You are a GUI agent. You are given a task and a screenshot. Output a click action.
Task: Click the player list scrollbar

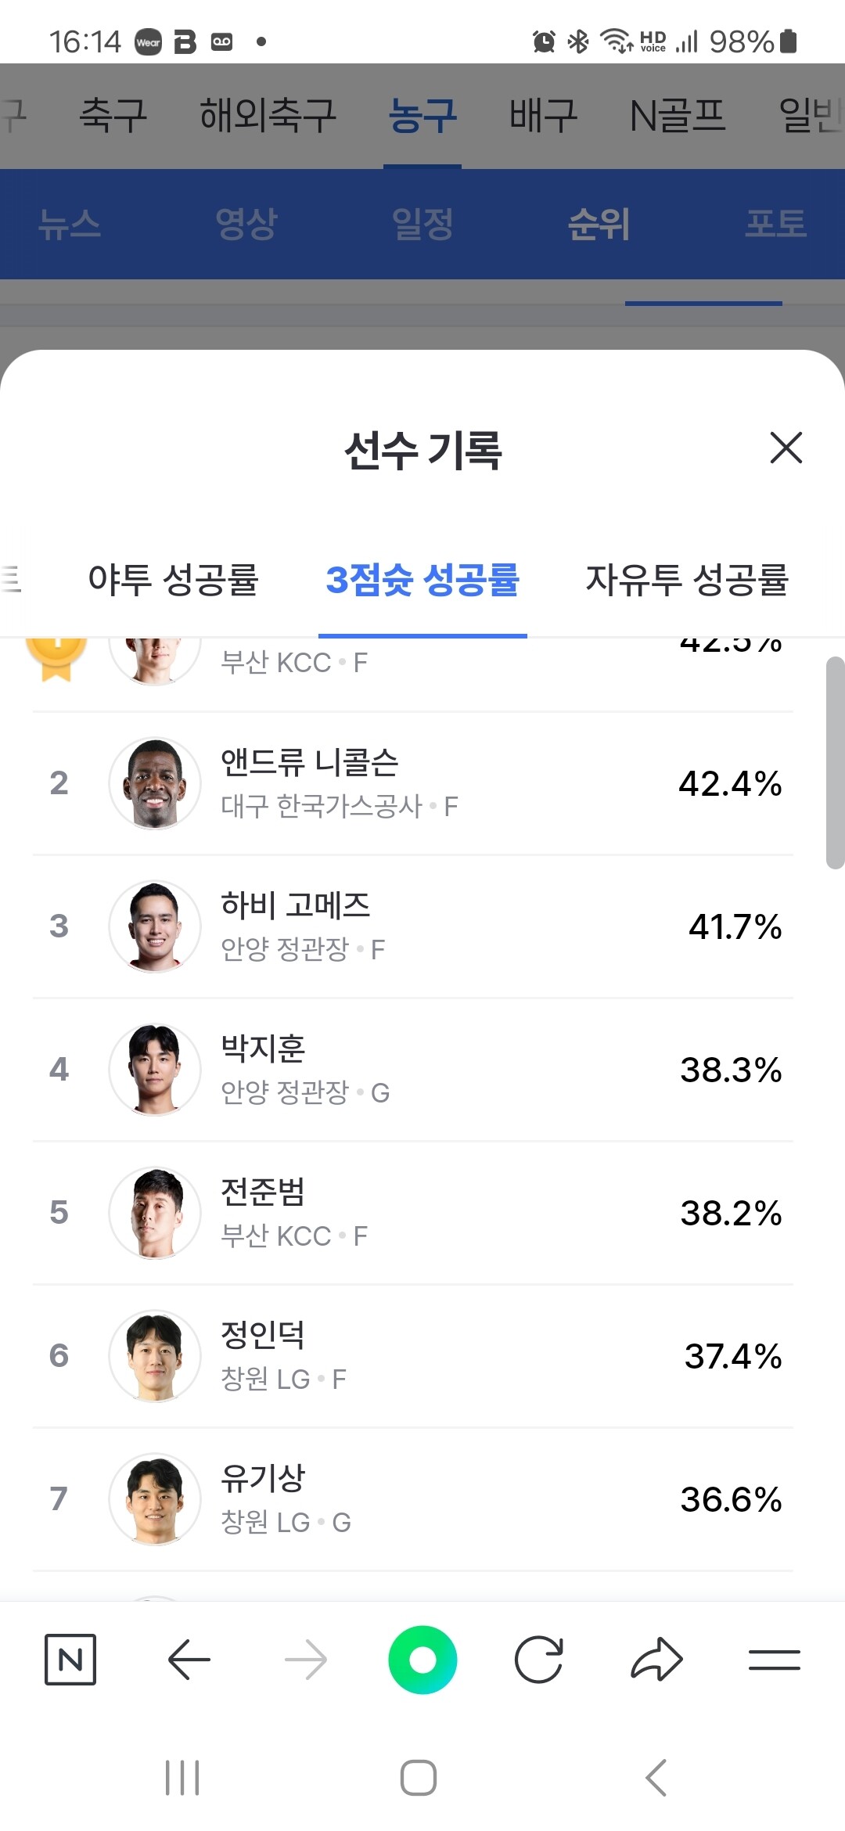tap(835, 763)
